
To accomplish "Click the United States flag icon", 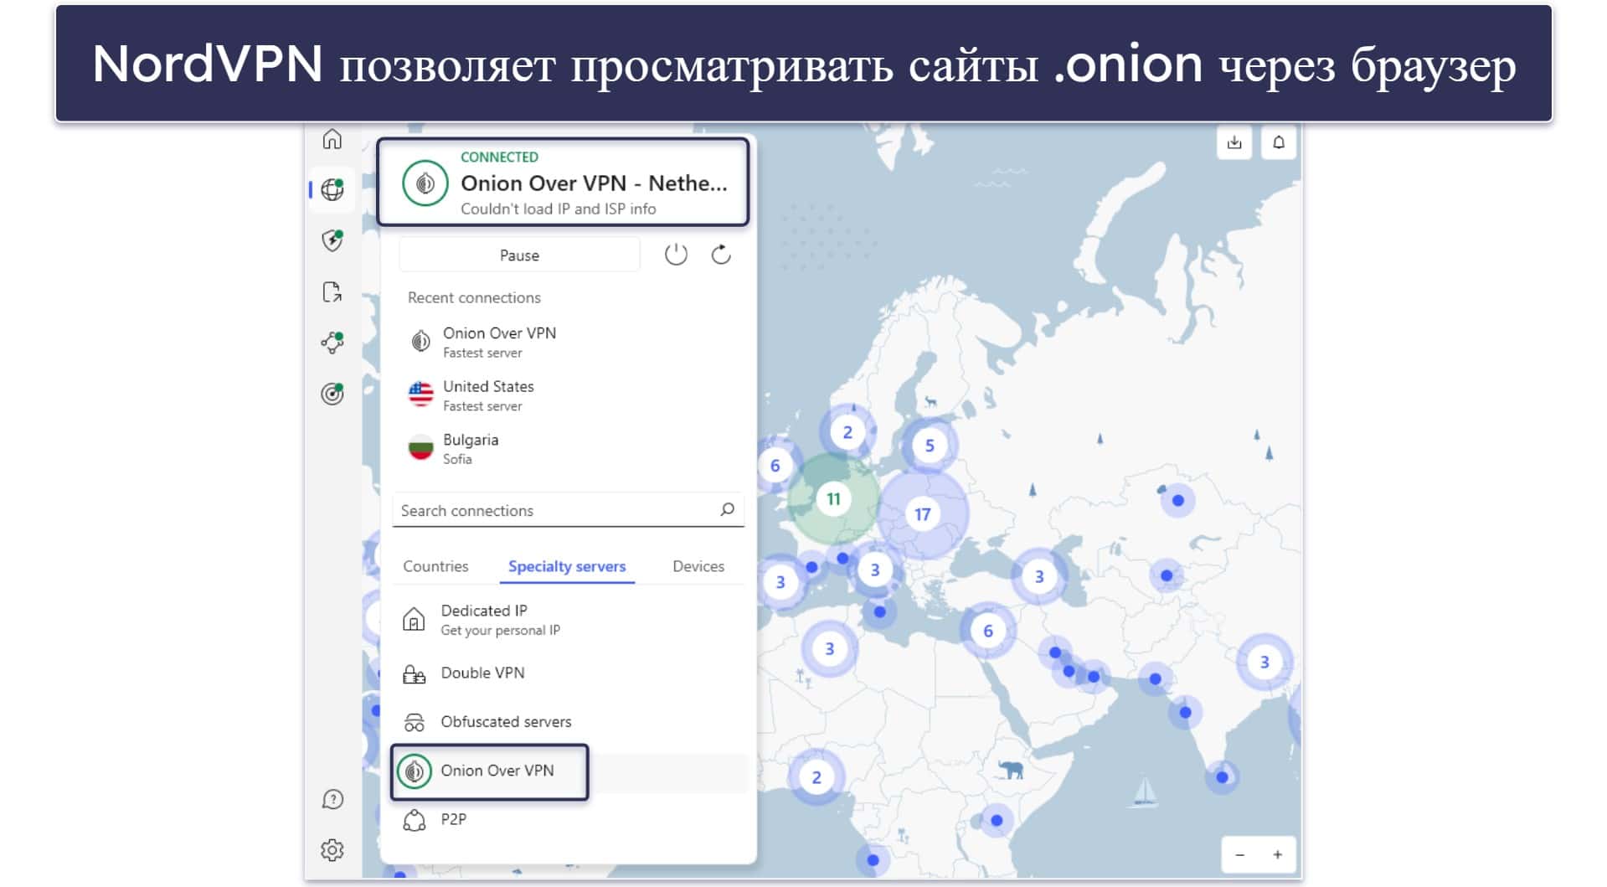I will click(420, 395).
